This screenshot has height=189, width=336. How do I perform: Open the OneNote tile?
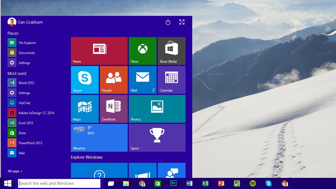pos(113,109)
